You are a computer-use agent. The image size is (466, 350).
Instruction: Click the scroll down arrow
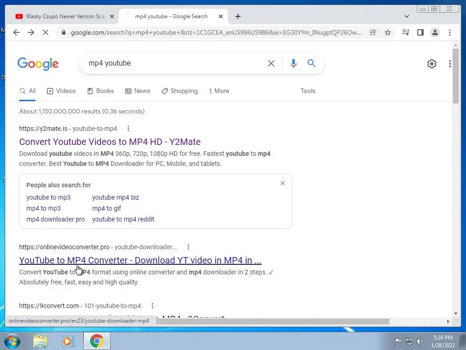click(456, 314)
